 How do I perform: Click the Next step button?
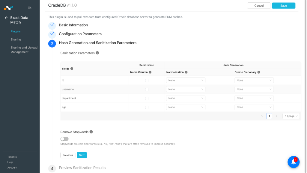(82, 155)
